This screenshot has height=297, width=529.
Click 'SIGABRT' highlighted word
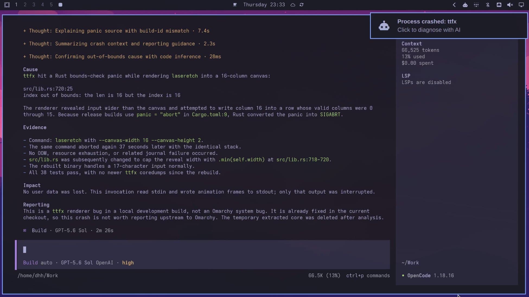pyautogui.click(x=330, y=115)
